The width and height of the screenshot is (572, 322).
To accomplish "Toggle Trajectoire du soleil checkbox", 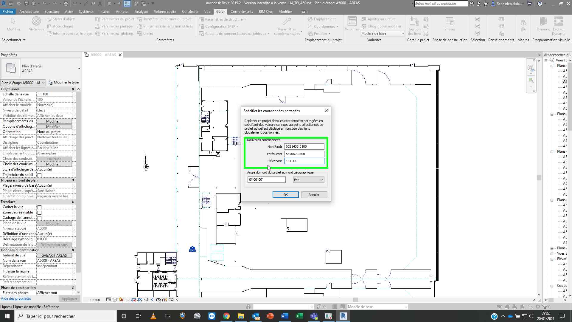I will tap(39, 175).
